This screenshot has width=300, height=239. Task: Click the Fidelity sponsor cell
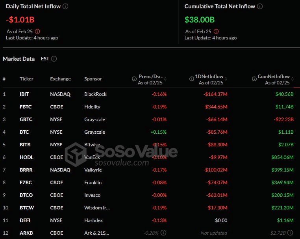click(92, 107)
